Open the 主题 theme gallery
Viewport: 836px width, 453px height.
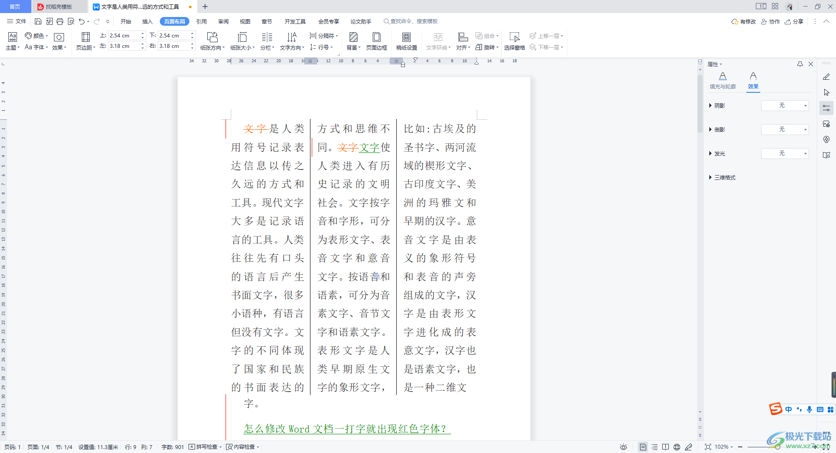13,41
